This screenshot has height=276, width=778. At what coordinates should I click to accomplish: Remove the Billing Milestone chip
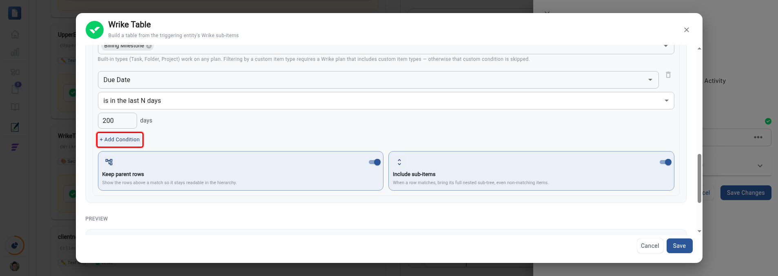click(149, 46)
